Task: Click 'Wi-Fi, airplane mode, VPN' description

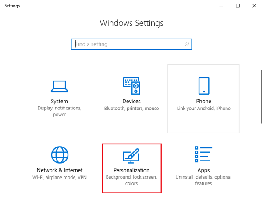Action: click(x=60, y=177)
